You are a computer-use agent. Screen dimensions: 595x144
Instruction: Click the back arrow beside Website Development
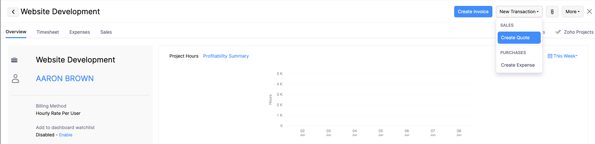[x=13, y=12]
